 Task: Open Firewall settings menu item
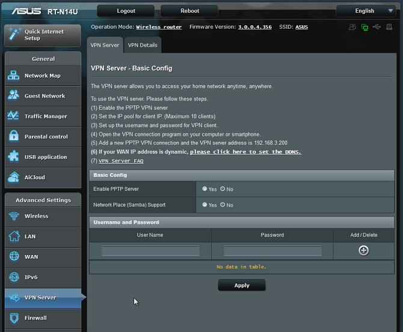pyautogui.click(x=43, y=318)
